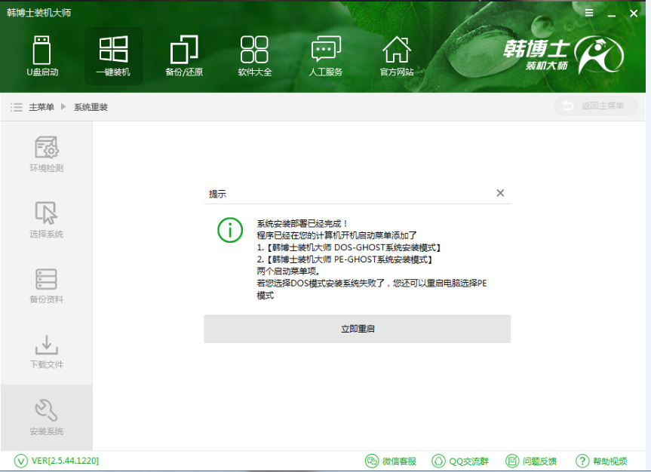Click the 返回主菜单 button
Viewport: 651px width, 472px height.
coord(595,106)
